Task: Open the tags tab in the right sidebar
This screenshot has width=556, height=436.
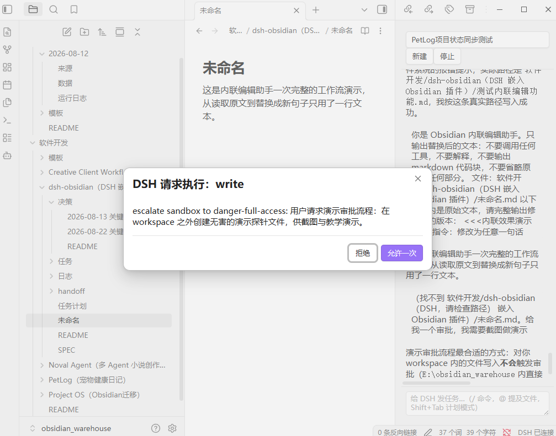Action: pyautogui.click(x=449, y=9)
